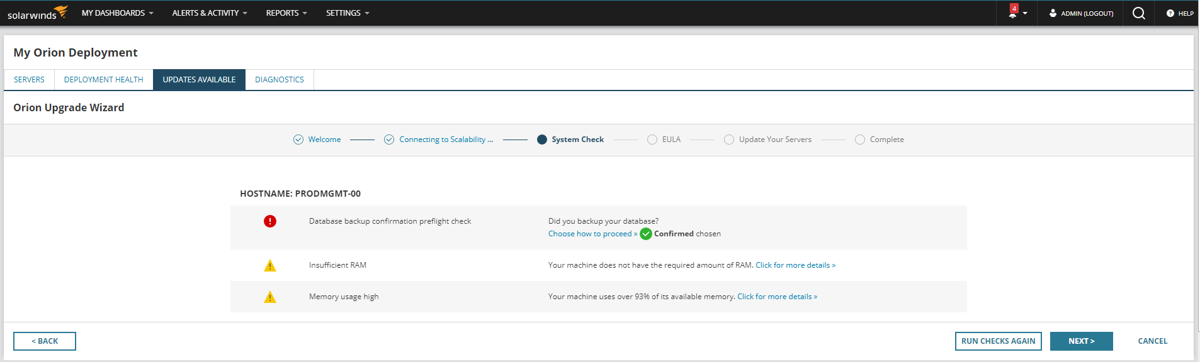Expand the Settings menu
The width and height of the screenshot is (1200, 362).
348,13
